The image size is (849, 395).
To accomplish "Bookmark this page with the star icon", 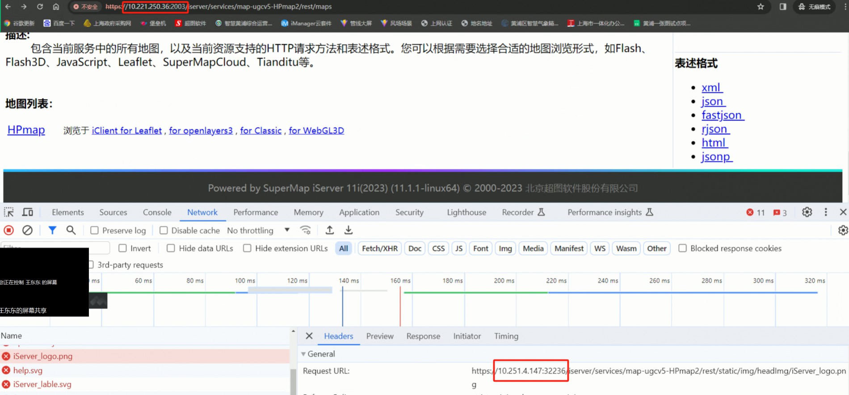I will click(x=761, y=7).
